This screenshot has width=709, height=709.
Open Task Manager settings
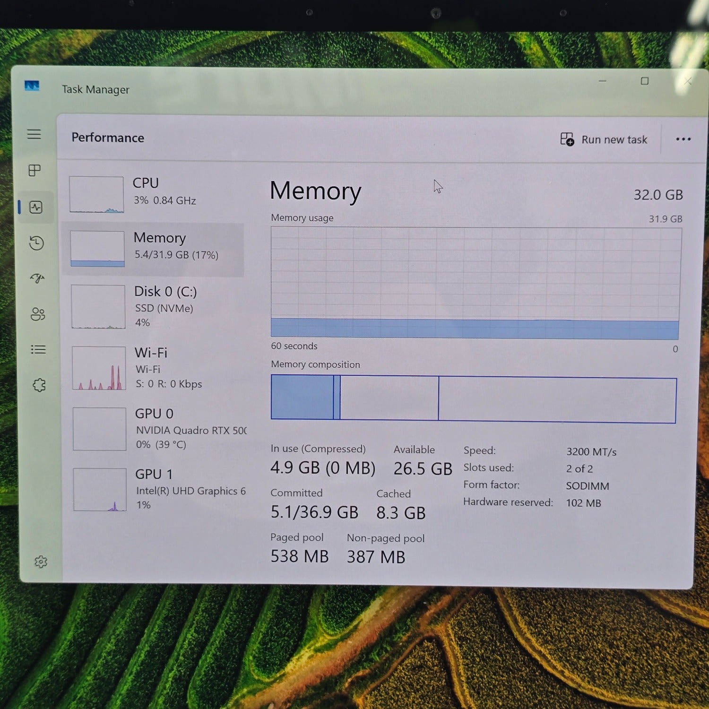(41, 562)
